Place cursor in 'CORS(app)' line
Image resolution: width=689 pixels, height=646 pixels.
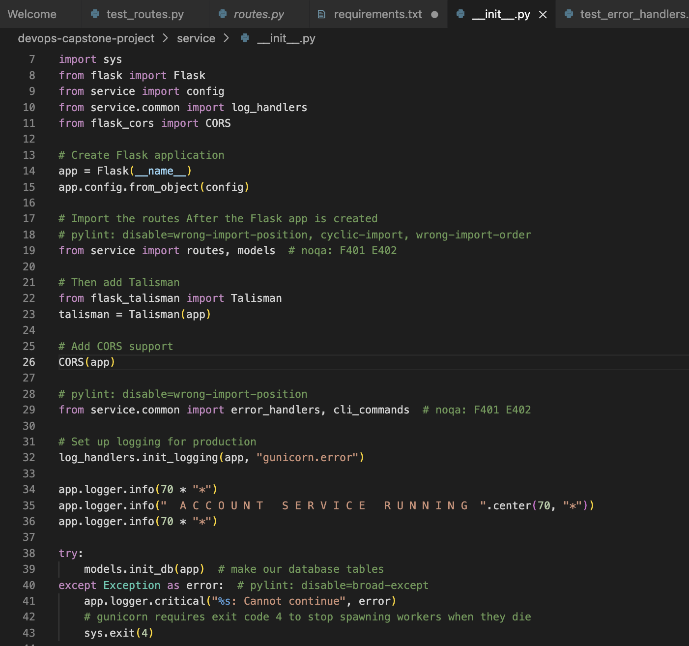pyautogui.click(x=87, y=362)
